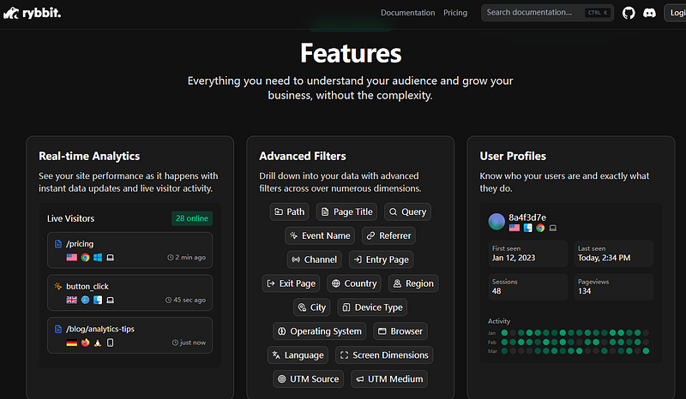
Task: Click the Chrome icon in the /pricing row
Action: [x=85, y=258]
